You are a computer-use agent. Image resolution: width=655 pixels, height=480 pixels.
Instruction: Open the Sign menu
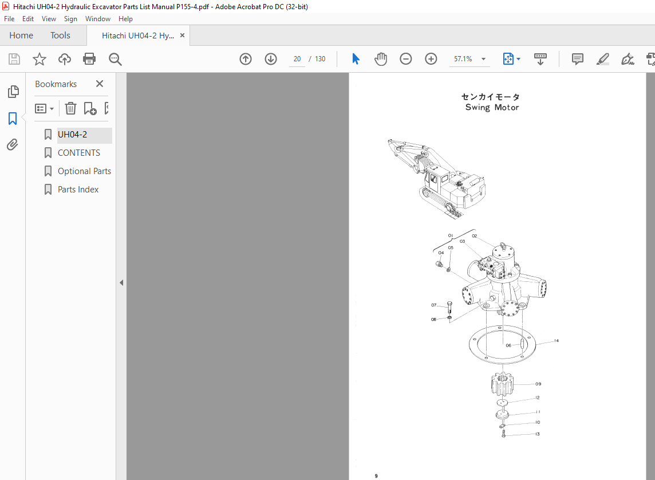pos(70,19)
